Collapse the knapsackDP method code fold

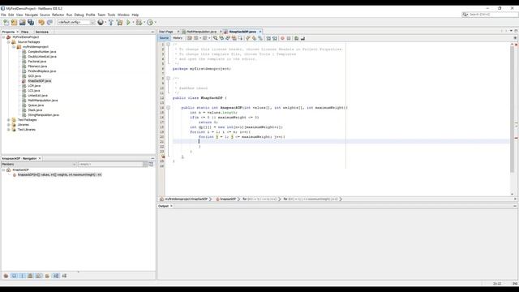[168, 108]
